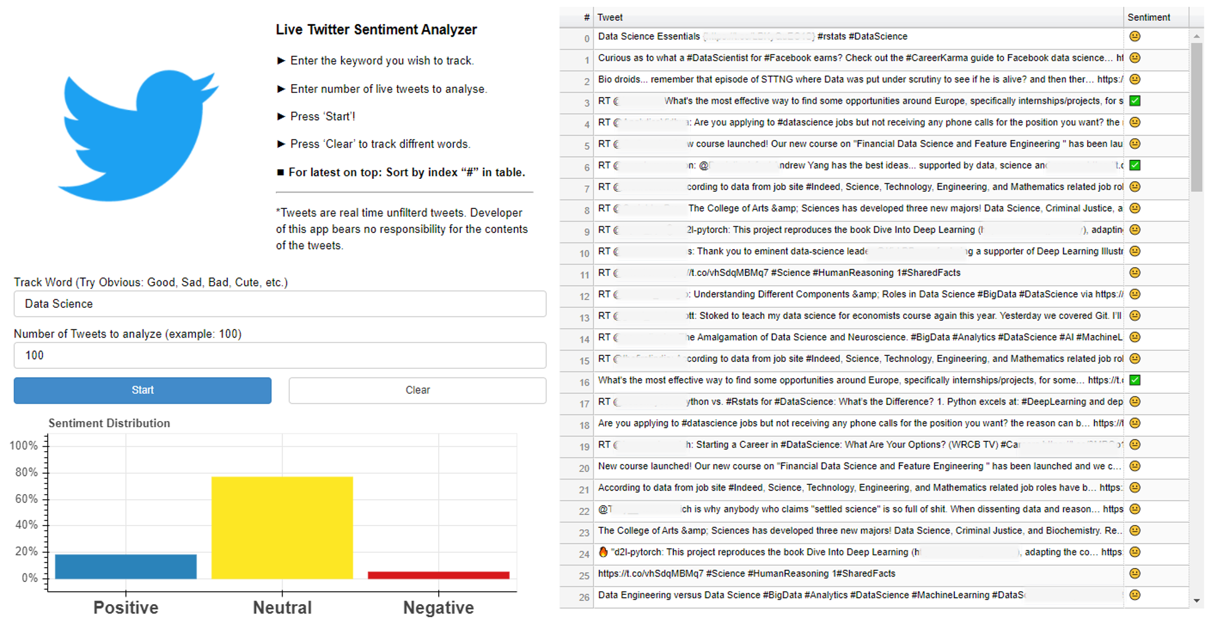The width and height of the screenshot is (1229, 630).
Task: Click neutral face icon in row 0
Action: click(x=1135, y=36)
